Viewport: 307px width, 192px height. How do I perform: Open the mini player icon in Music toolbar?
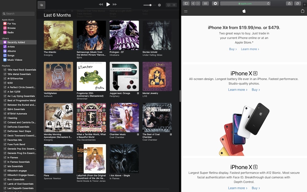click(41, 5)
